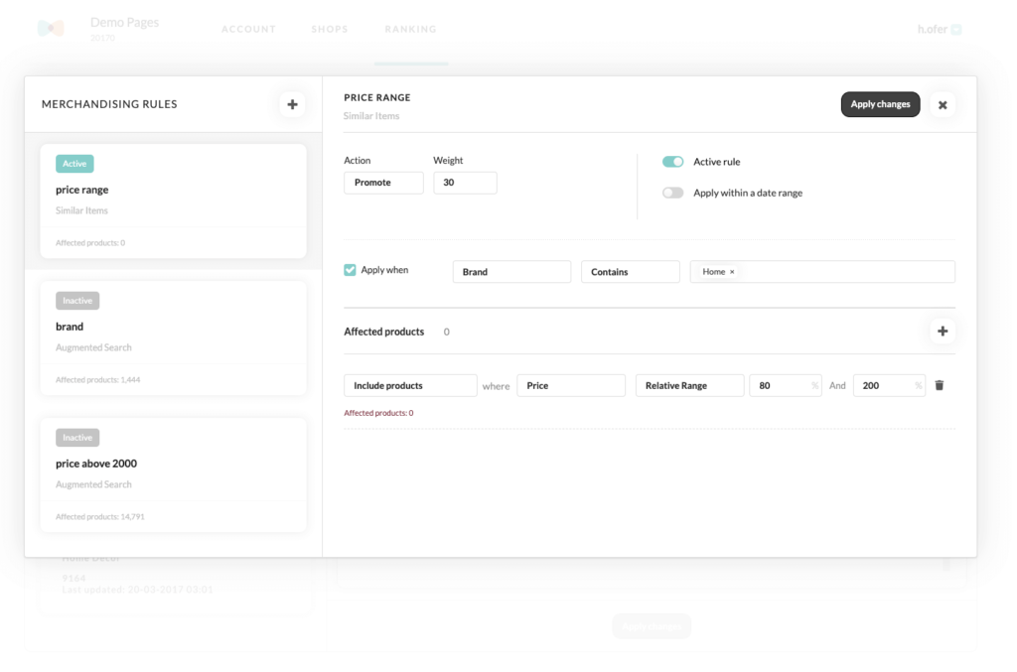This screenshot has width=1017, height=672.
Task: Enable Apply within a date range
Action: click(x=672, y=194)
